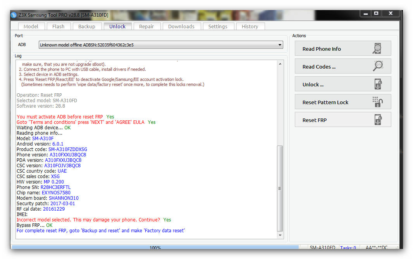Screen dimensions: 413x259
Task: Click the Read Codes magnifier icon
Action: click(378, 66)
